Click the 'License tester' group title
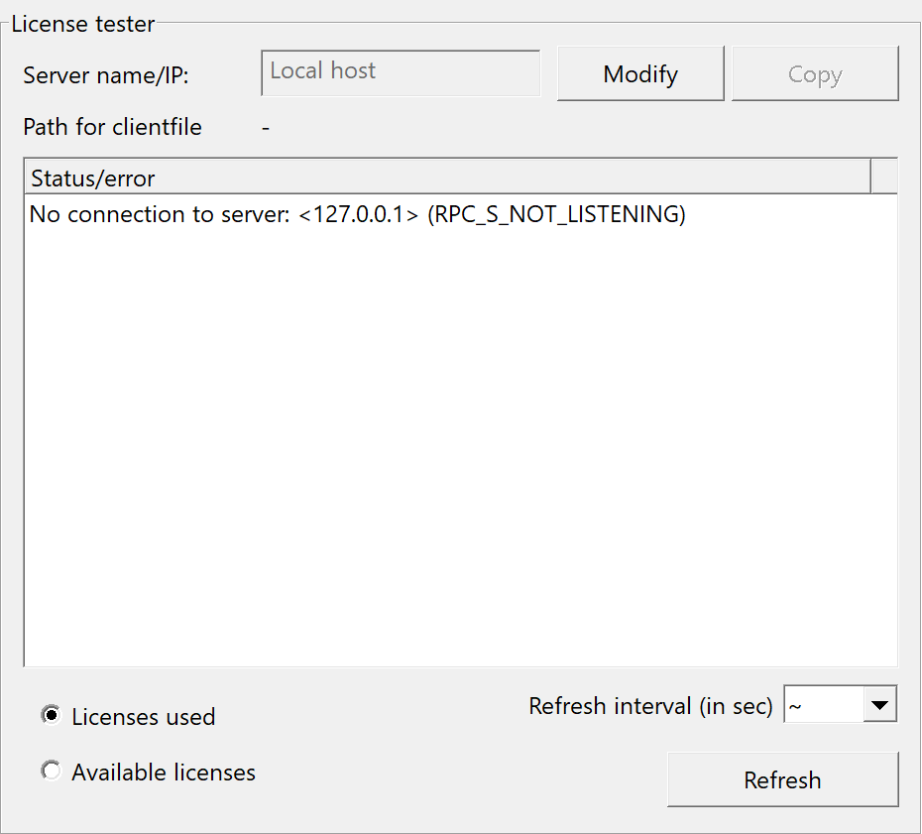This screenshot has width=922, height=834. pos(83,24)
